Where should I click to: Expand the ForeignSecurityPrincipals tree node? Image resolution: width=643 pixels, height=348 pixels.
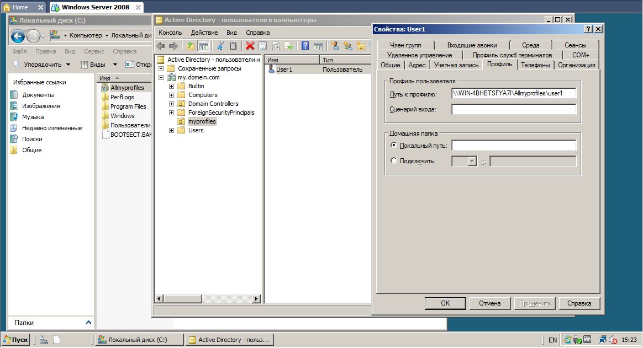(171, 113)
